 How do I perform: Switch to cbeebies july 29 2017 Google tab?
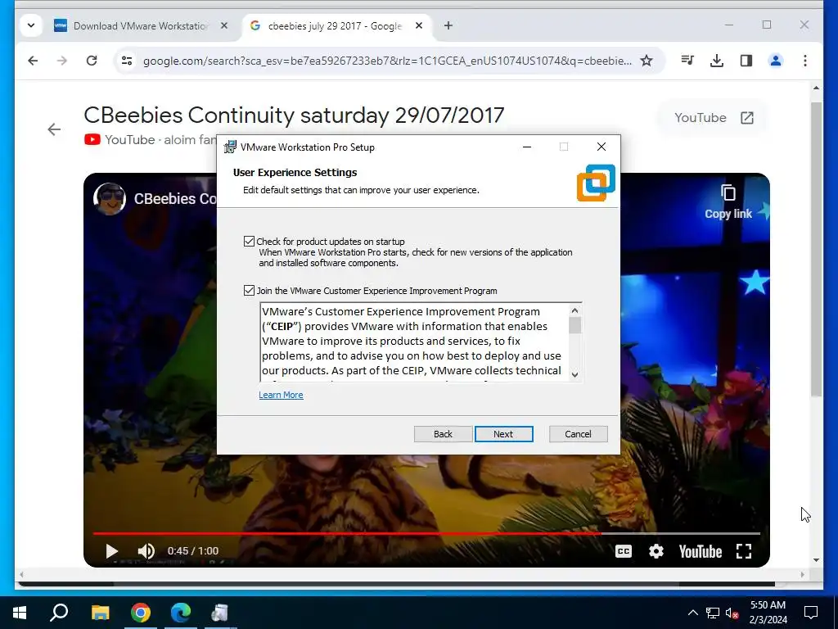coord(335,25)
